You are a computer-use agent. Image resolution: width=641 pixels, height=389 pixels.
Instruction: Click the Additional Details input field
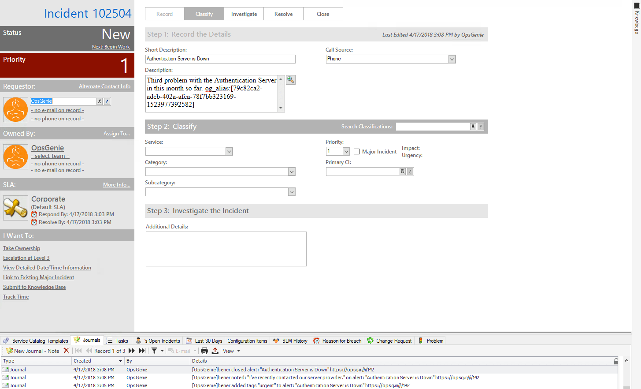click(226, 248)
